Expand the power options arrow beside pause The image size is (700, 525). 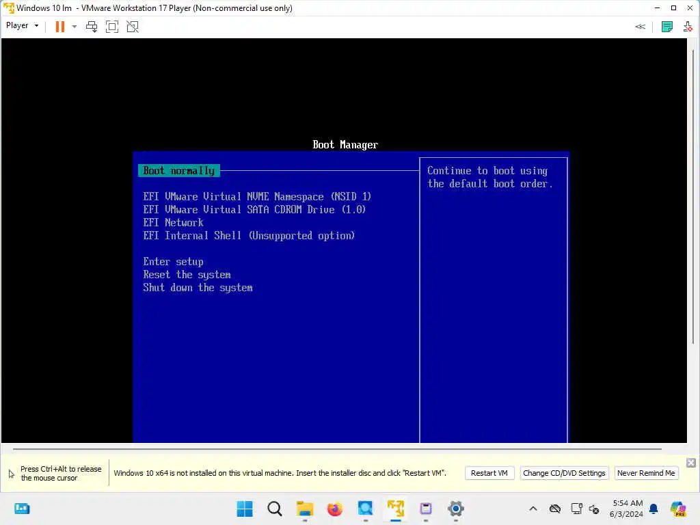(74, 27)
